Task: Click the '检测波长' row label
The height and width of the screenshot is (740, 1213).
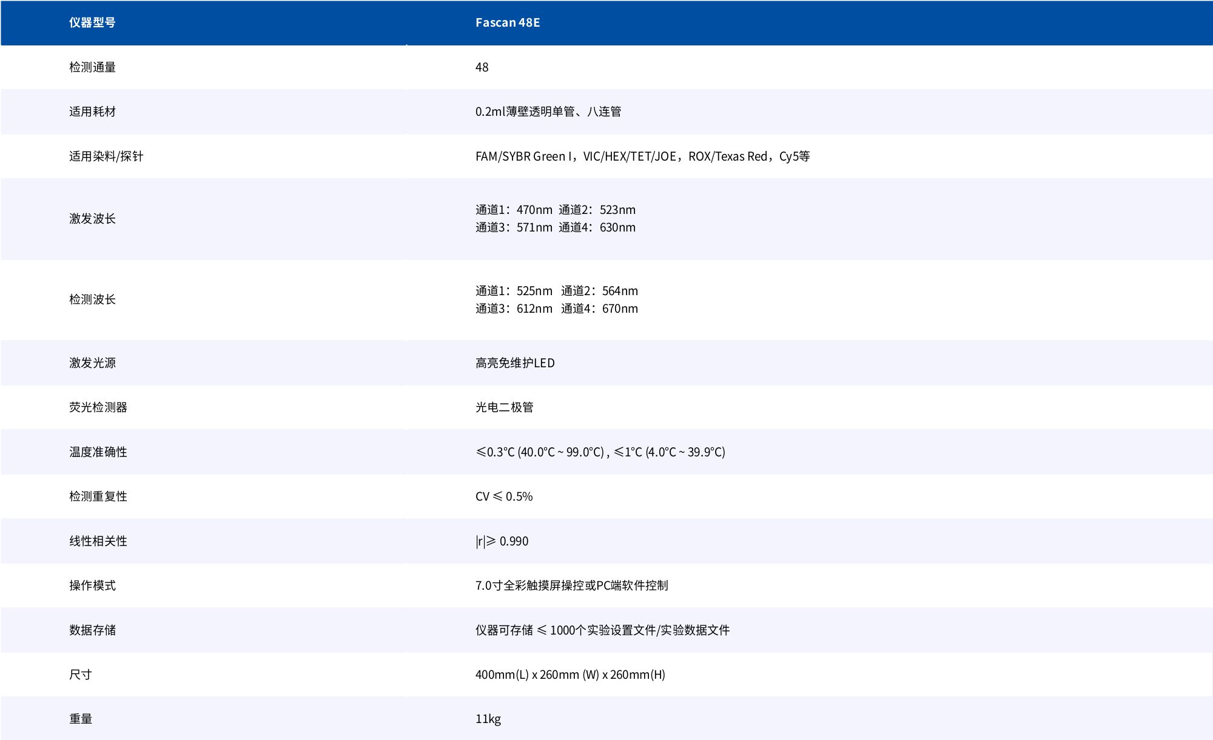Action: 92,299
